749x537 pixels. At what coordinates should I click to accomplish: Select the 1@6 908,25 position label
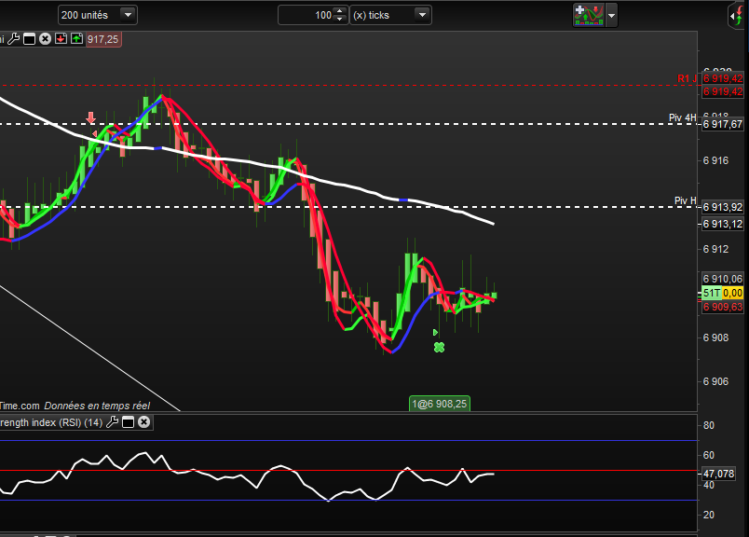point(440,404)
